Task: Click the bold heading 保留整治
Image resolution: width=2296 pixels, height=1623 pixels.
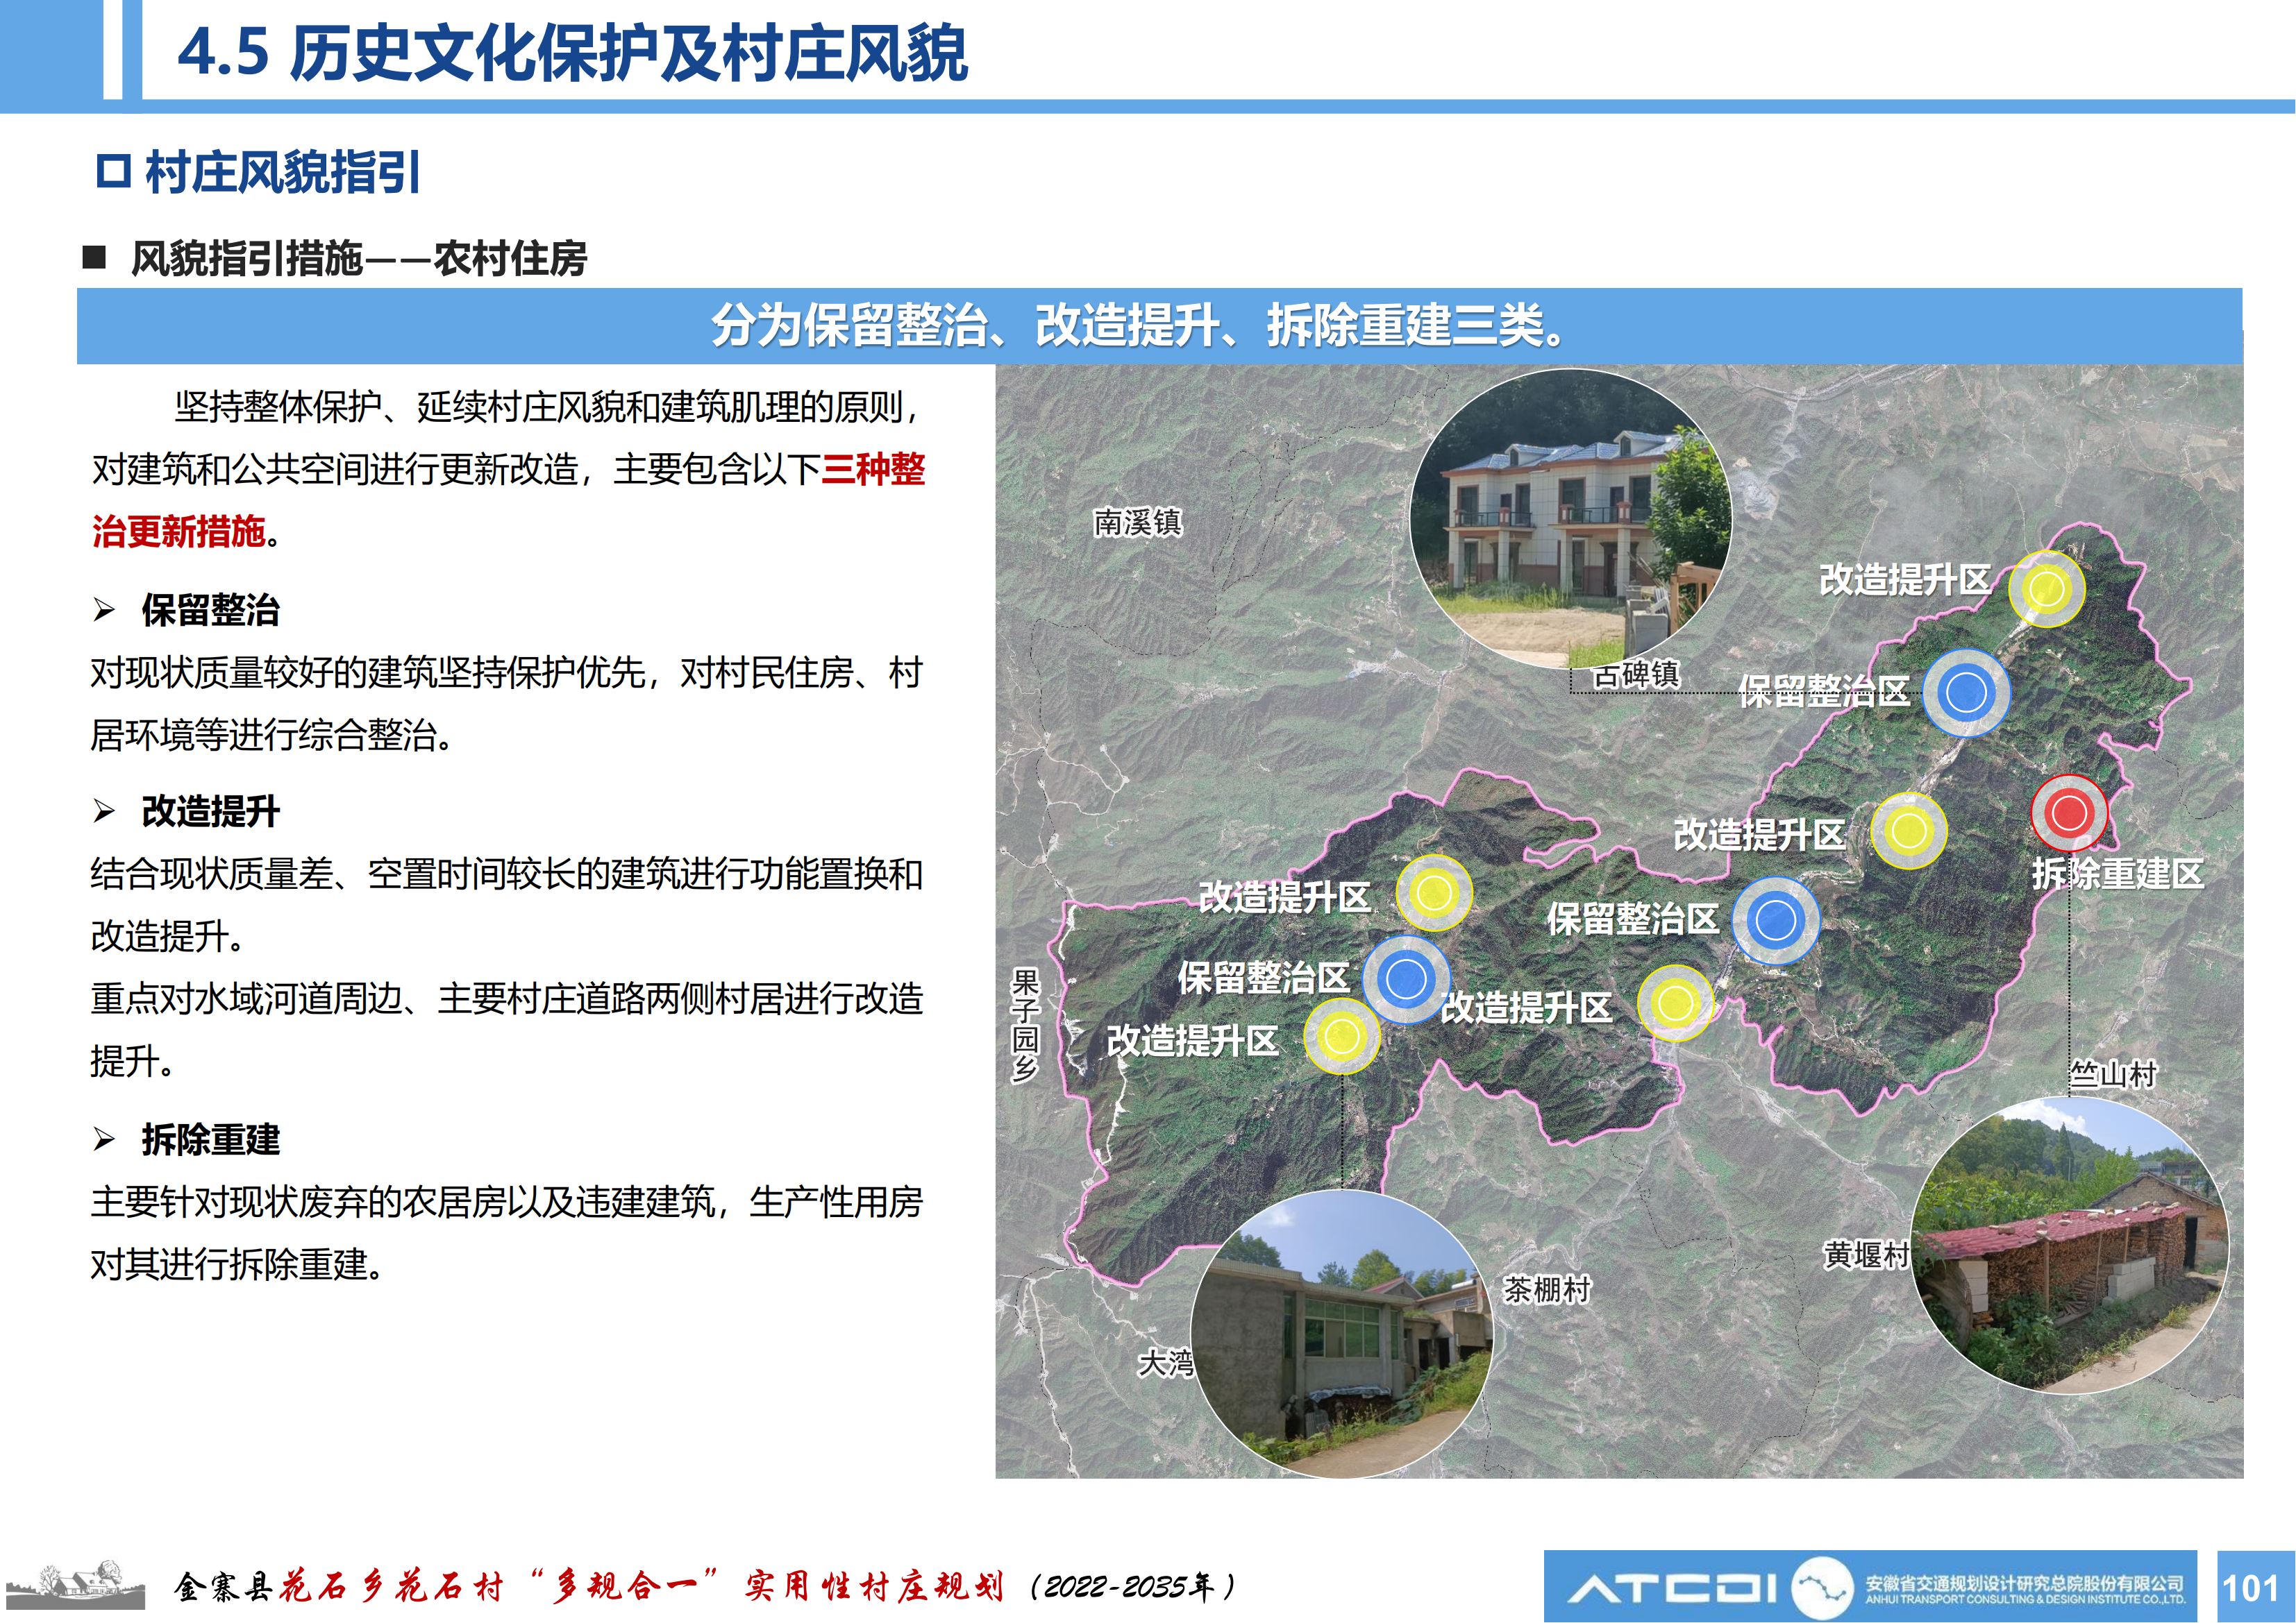Action: coord(211,610)
